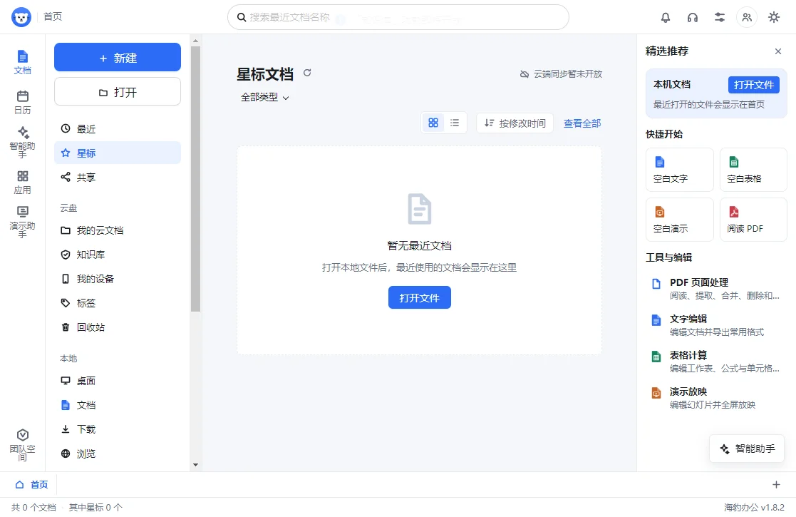This screenshot has width=796, height=517.
Task: Click 打开文件 in 本机文档 card
Action: coord(753,85)
